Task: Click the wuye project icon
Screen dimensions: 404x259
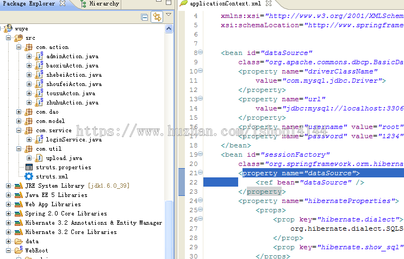Action: pyautogui.click(x=8, y=28)
